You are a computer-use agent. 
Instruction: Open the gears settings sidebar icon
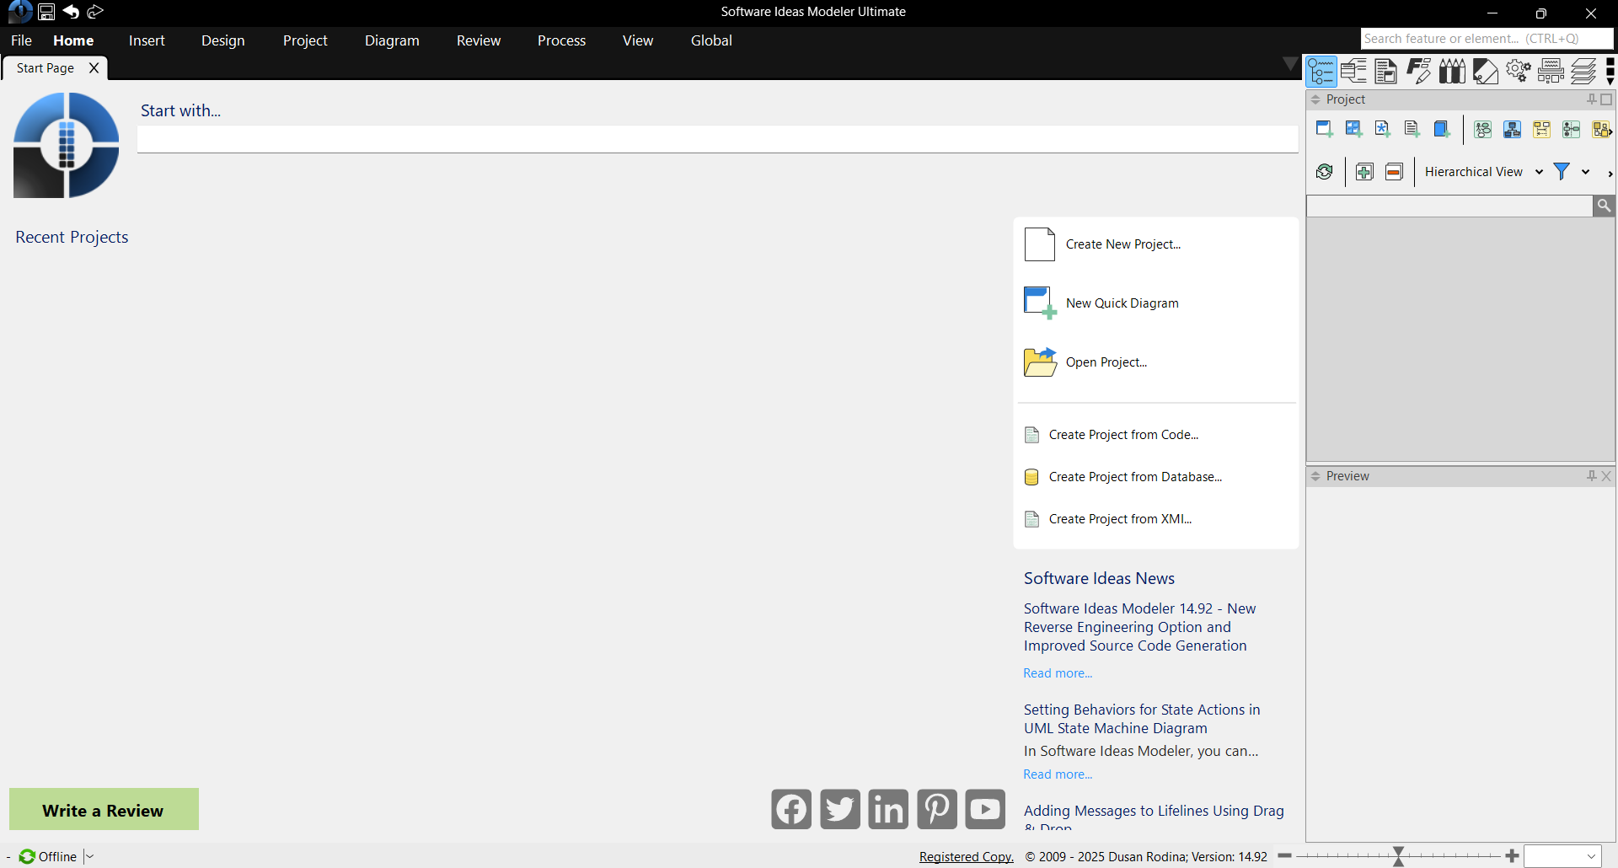coord(1518,72)
